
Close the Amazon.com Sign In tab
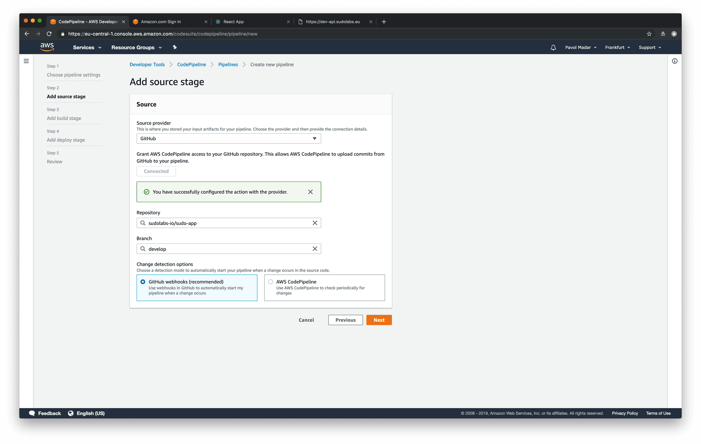[206, 22]
